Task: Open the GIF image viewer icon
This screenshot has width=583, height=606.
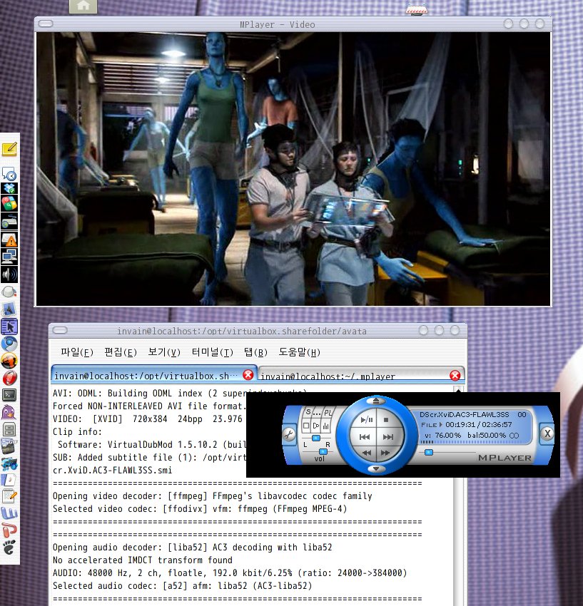Action: coord(9,446)
